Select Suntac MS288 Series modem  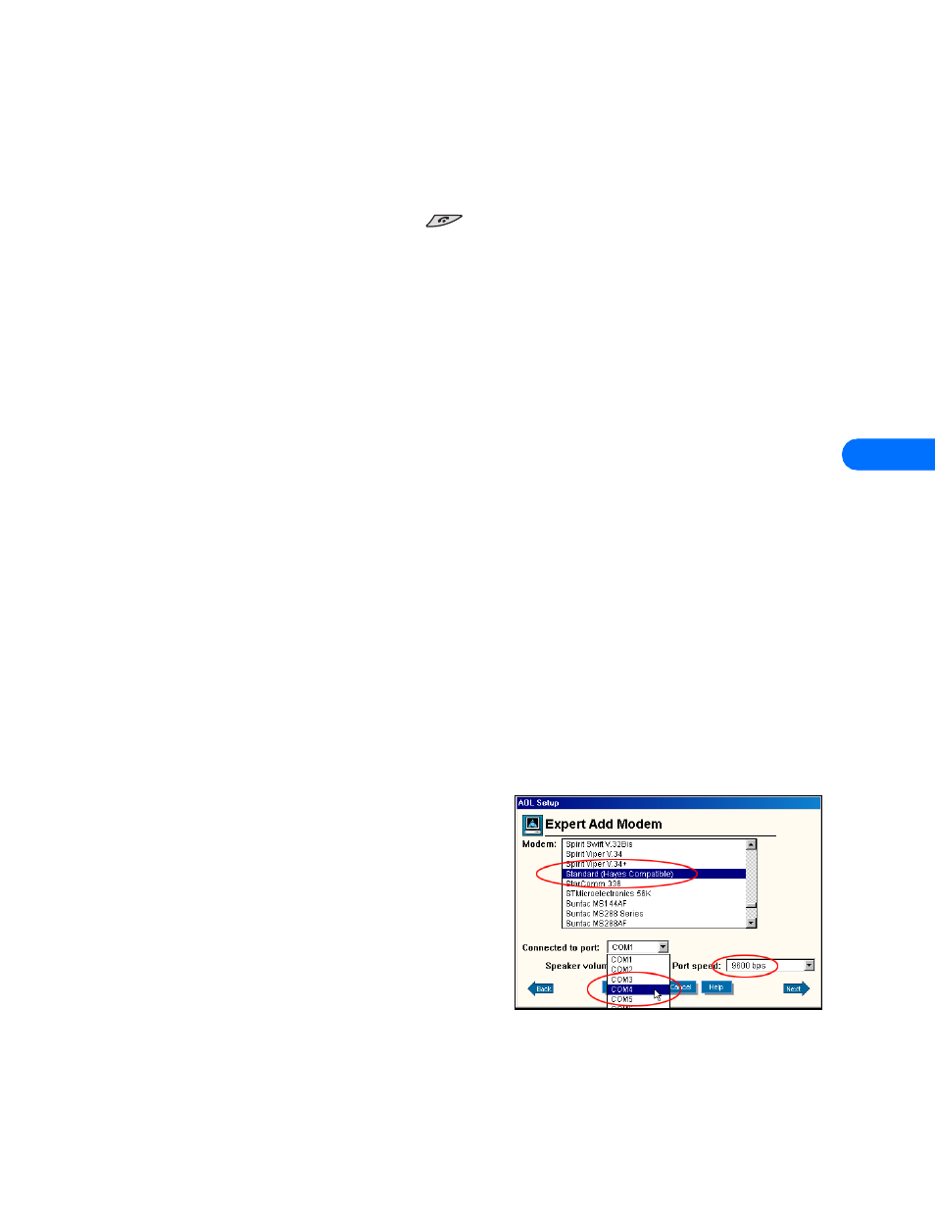(x=654, y=913)
